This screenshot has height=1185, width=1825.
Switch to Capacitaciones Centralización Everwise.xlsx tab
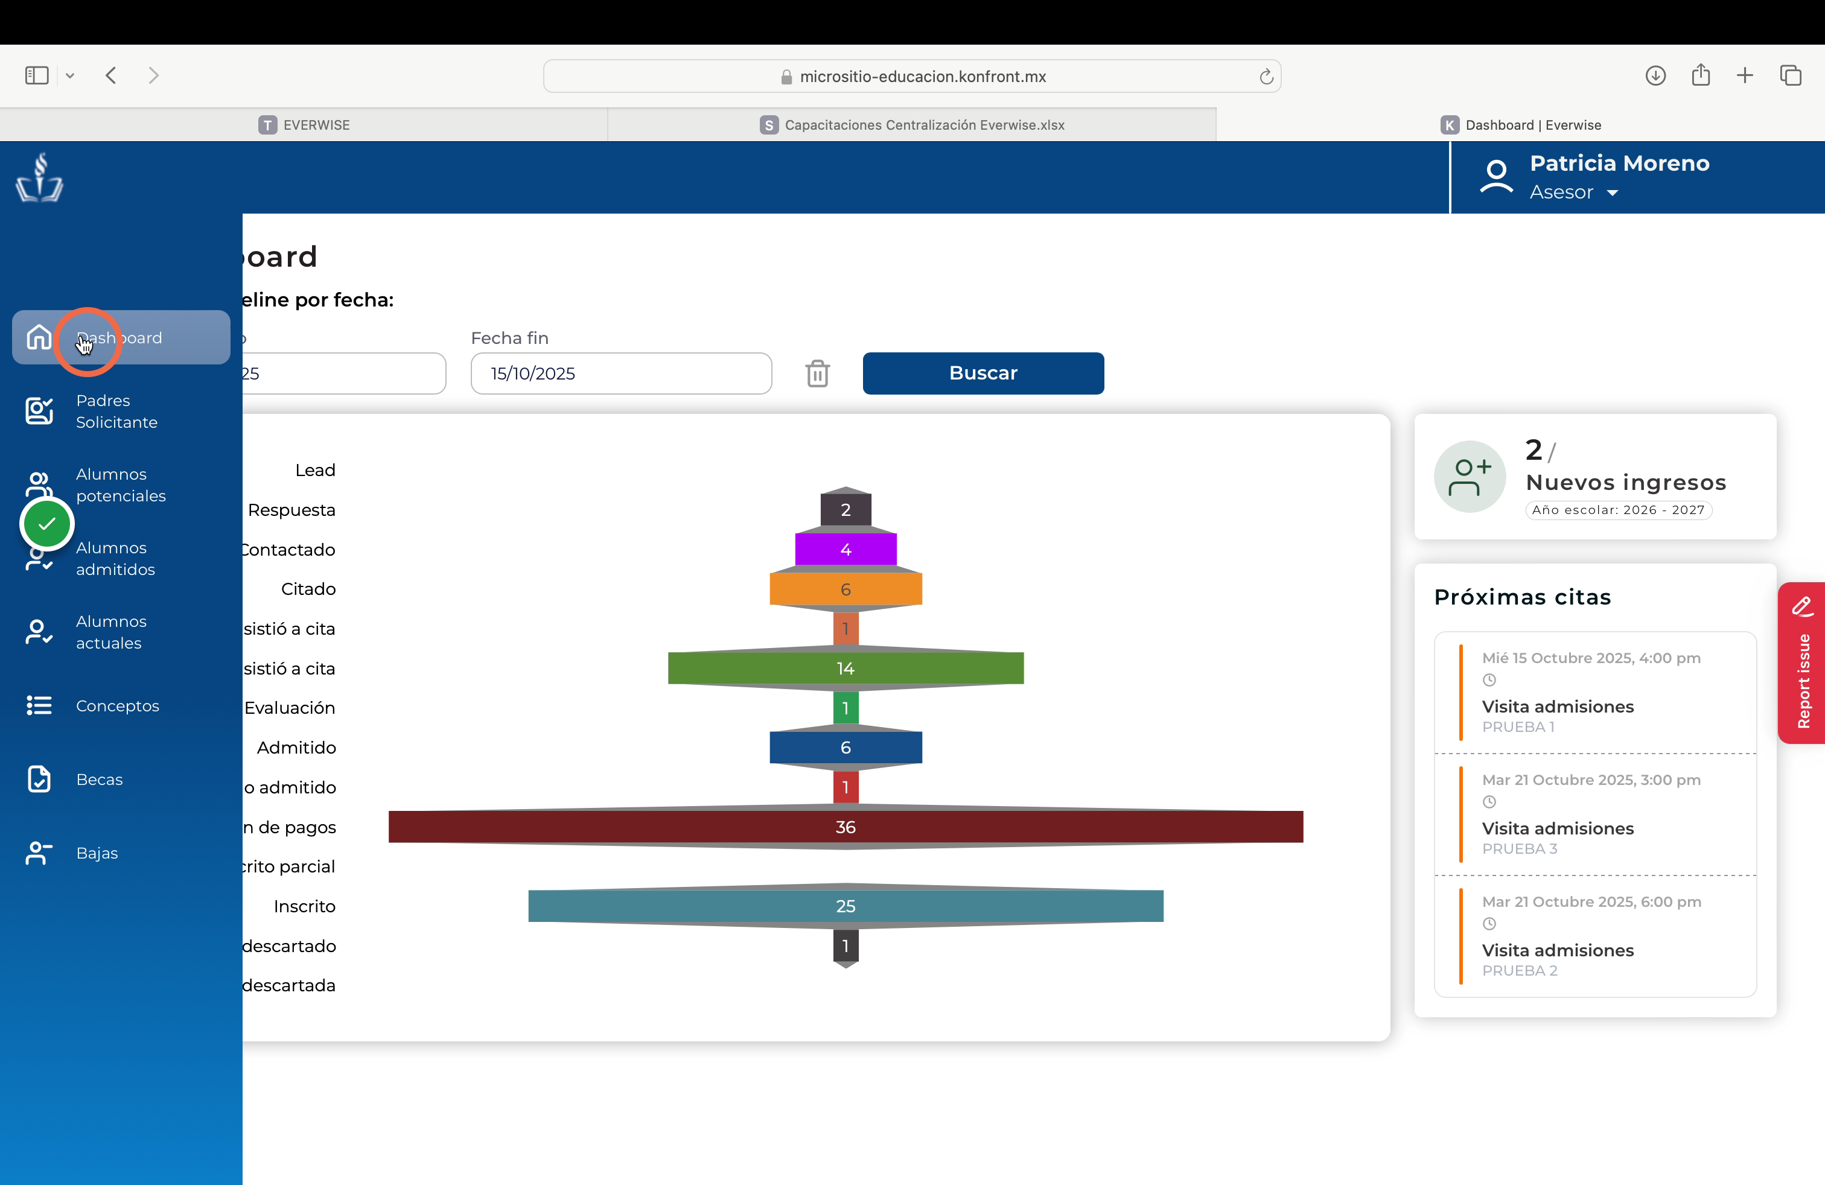tap(912, 125)
